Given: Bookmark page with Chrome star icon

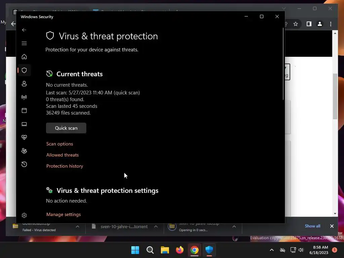Looking at the screenshot, I should 296,24.
